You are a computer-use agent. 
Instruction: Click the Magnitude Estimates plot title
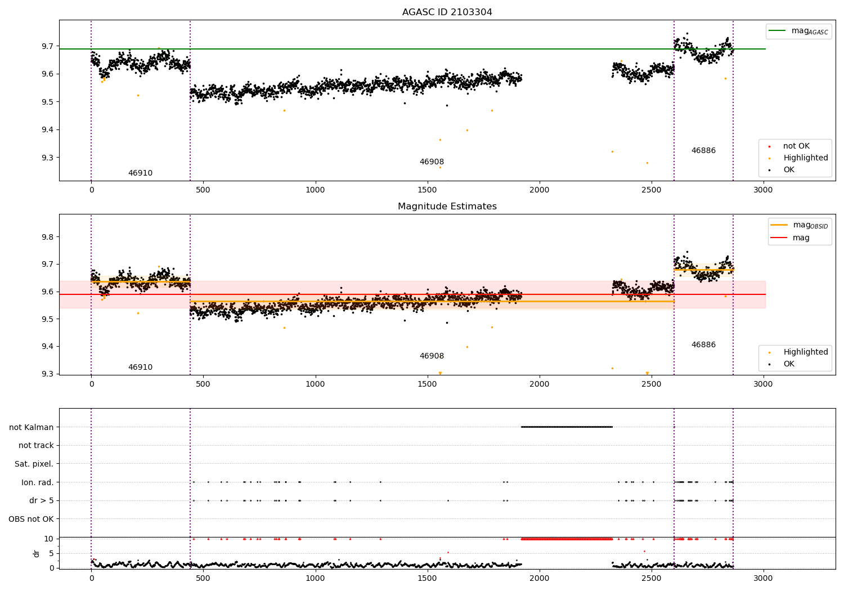click(x=447, y=207)
